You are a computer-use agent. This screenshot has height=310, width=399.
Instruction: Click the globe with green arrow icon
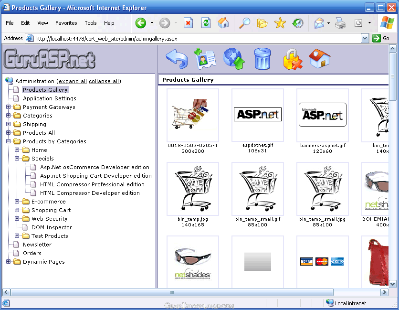pos(233,59)
